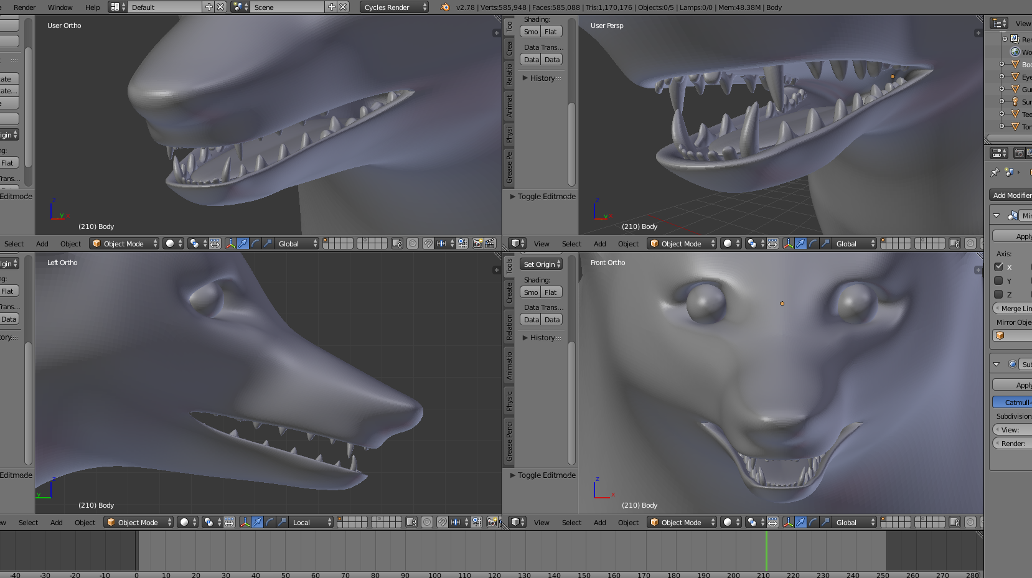Click the scale manipulator icon in Front Ortho header
1032x578 pixels.
point(825,522)
